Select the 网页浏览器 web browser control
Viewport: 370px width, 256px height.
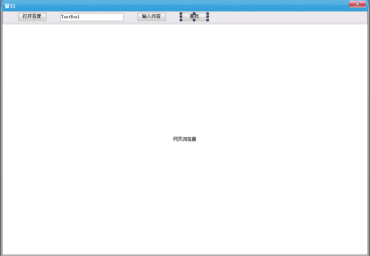(x=185, y=139)
